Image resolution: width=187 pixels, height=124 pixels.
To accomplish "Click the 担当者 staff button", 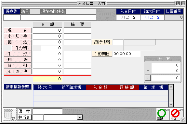I will pos(24,117).
